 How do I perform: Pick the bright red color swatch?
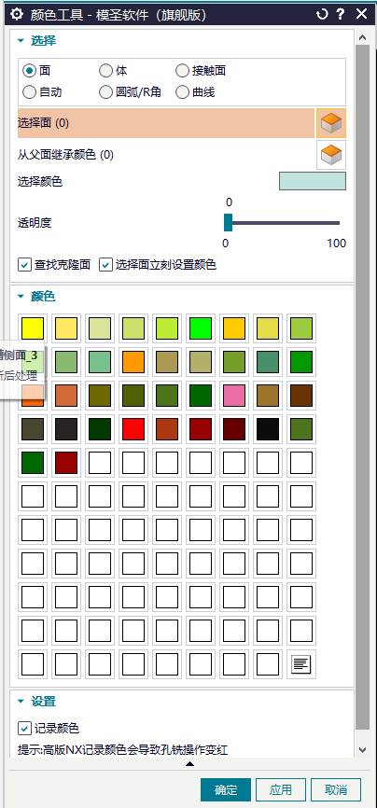133,429
